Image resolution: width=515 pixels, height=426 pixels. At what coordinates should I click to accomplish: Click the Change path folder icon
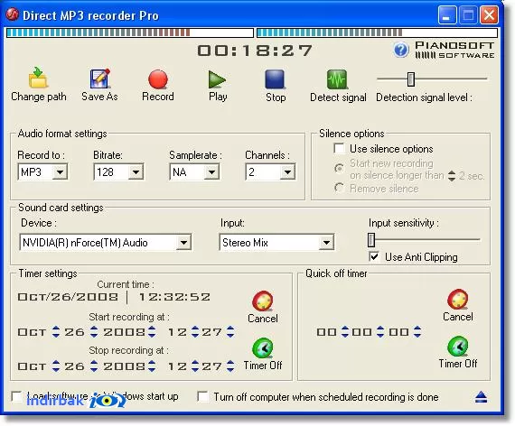click(x=38, y=78)
